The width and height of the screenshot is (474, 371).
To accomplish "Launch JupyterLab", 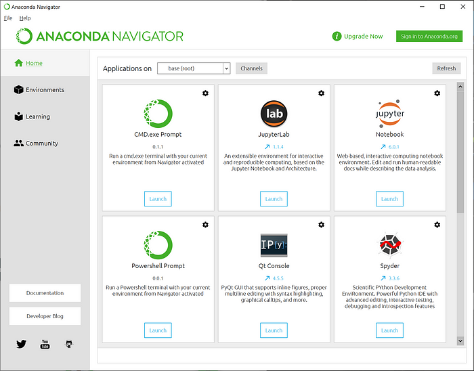I will pyautogui.click(x=274, y=199).
